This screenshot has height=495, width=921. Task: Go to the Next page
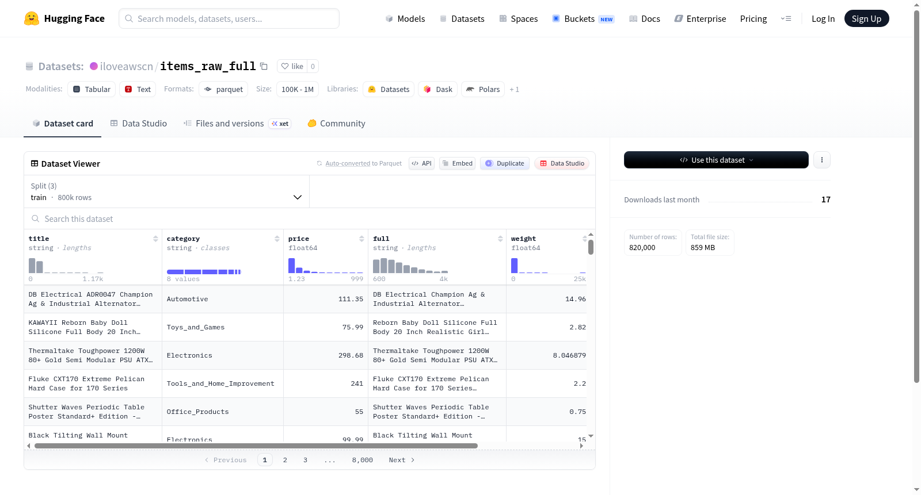pyautogui.click(x=402, y=460)
